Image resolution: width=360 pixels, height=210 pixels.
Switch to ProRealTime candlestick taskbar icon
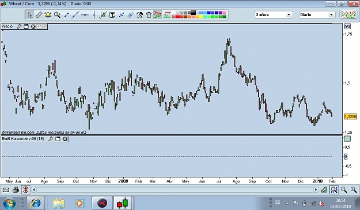pyautogui.click(x=123, y=203)
